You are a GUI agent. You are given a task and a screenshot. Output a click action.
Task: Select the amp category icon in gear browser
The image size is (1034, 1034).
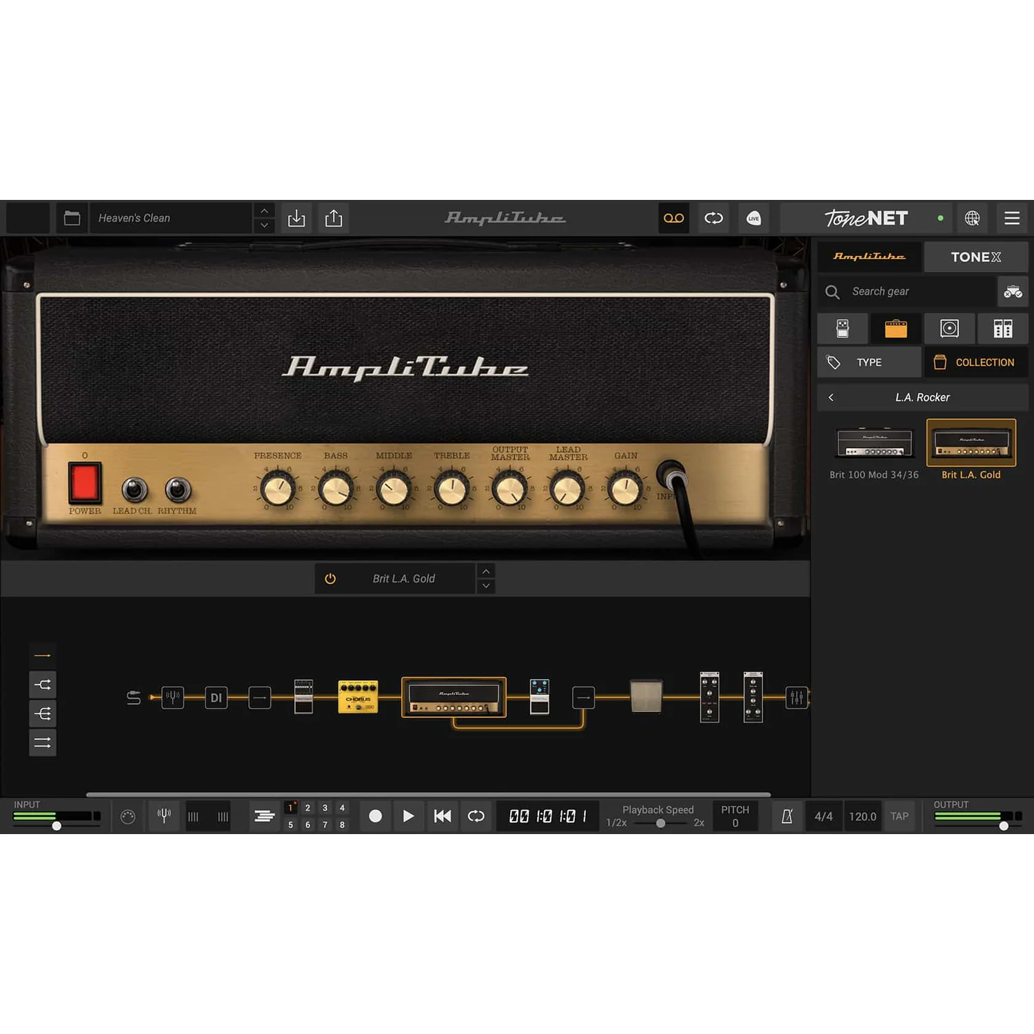click(x=895, y=329)
